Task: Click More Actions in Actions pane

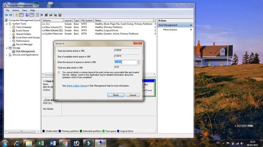Action: click(170, 30)
